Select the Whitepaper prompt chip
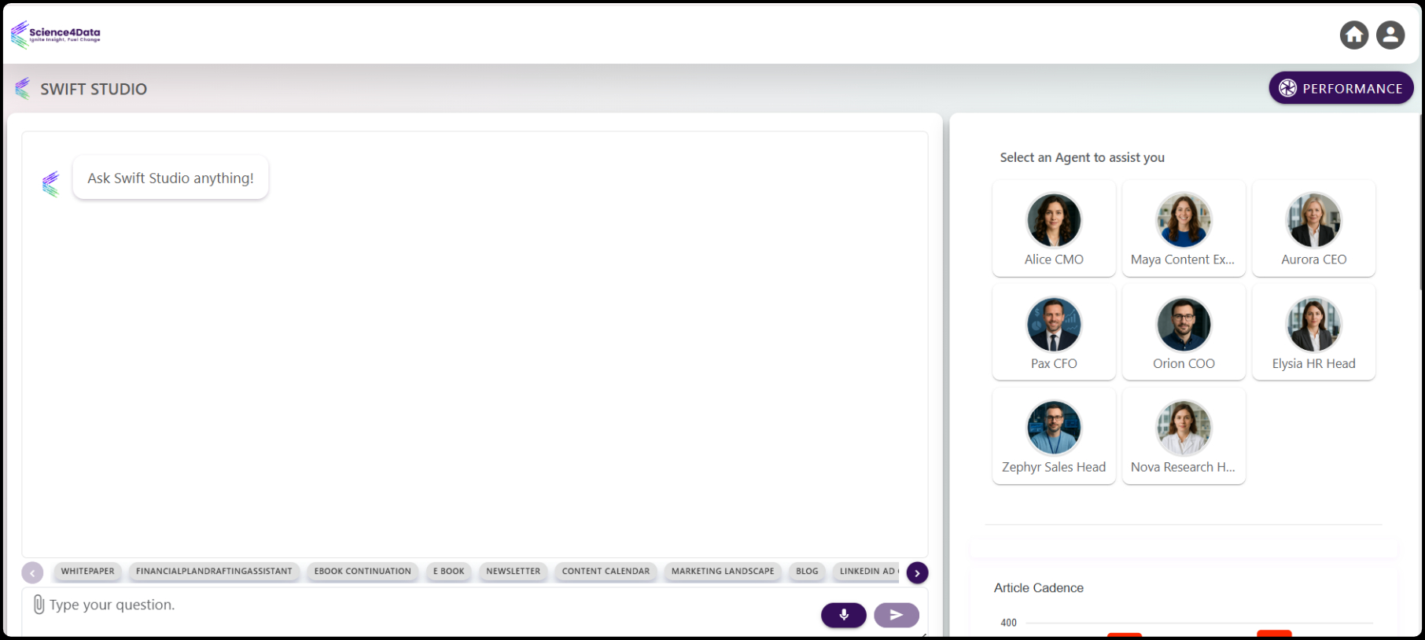The width and height of the screenshot is (1425, 640). (88, 572)
